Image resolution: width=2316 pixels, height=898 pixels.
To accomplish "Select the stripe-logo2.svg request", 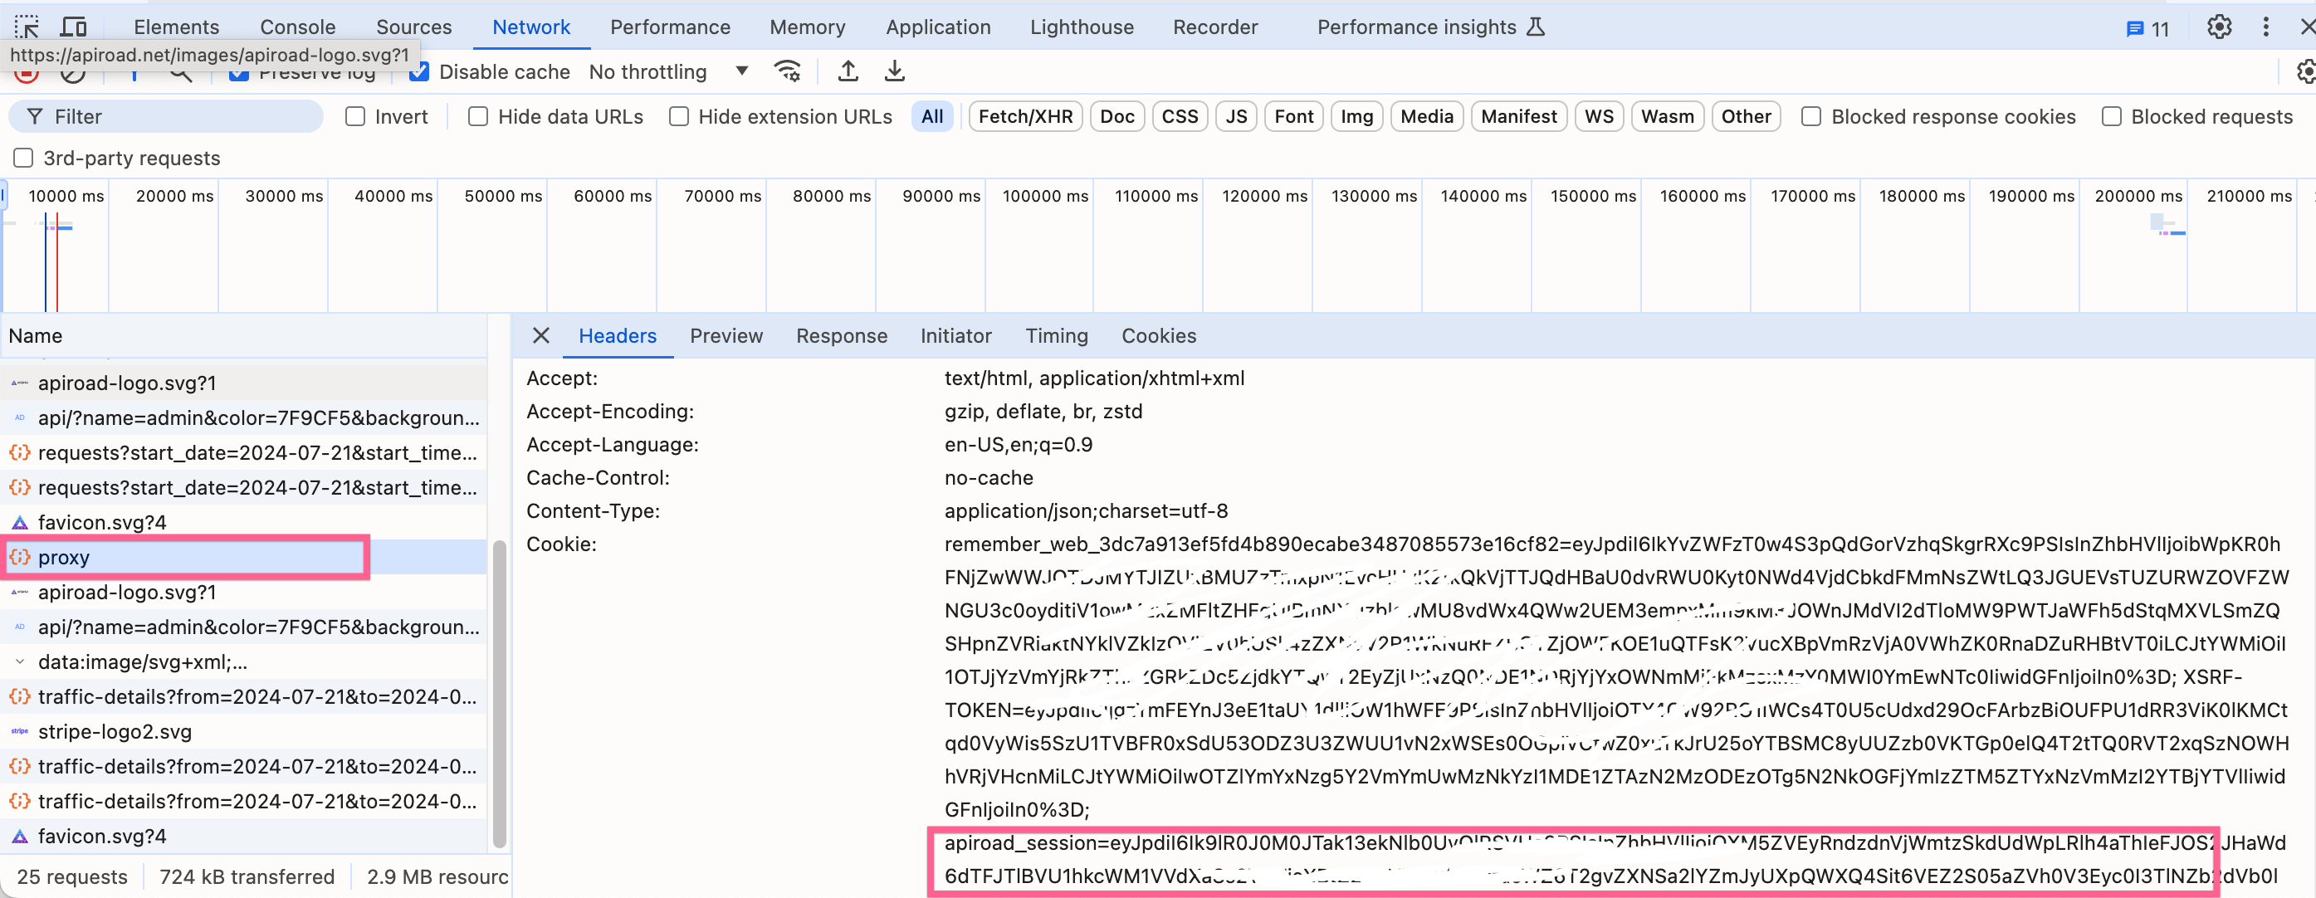I will pyautogui.click(x=244, y=732).
